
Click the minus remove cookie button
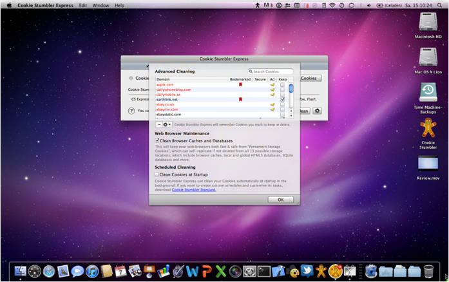click(x=159, y=124)
